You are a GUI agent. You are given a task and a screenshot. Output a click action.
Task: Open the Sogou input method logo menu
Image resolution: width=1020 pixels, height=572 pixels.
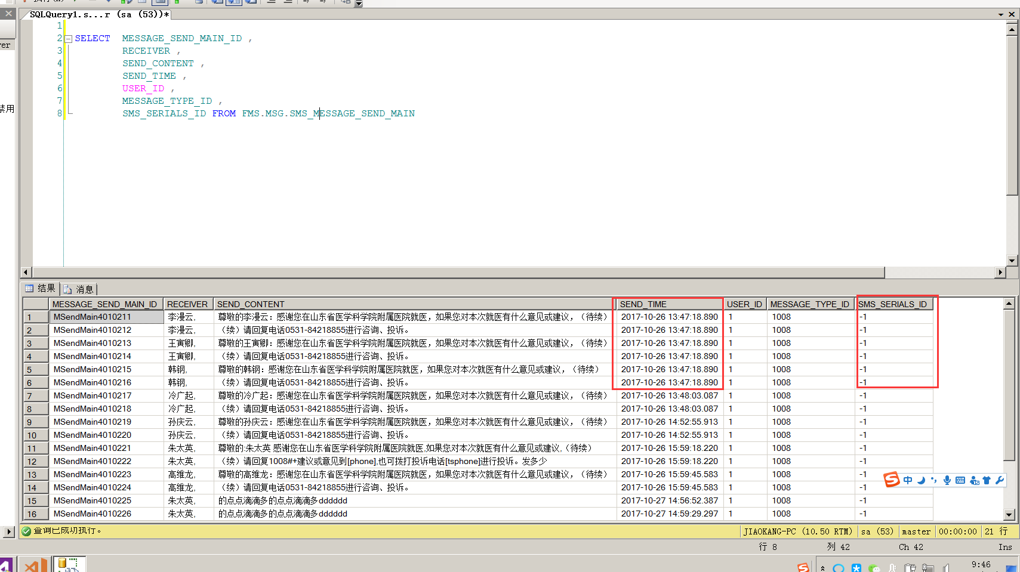891,480
